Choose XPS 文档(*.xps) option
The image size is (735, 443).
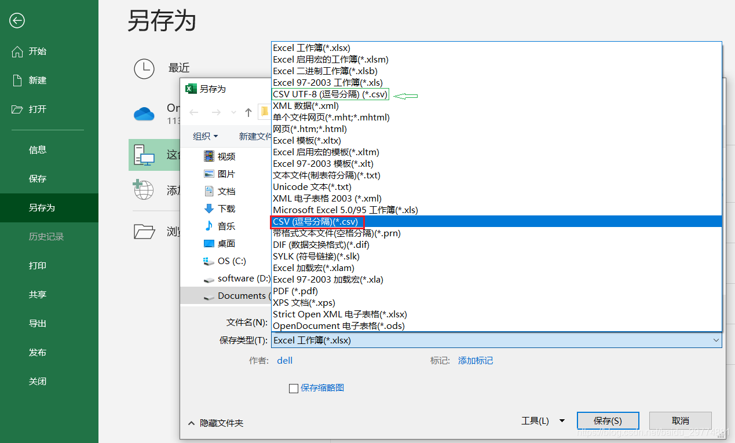[496, 303]
